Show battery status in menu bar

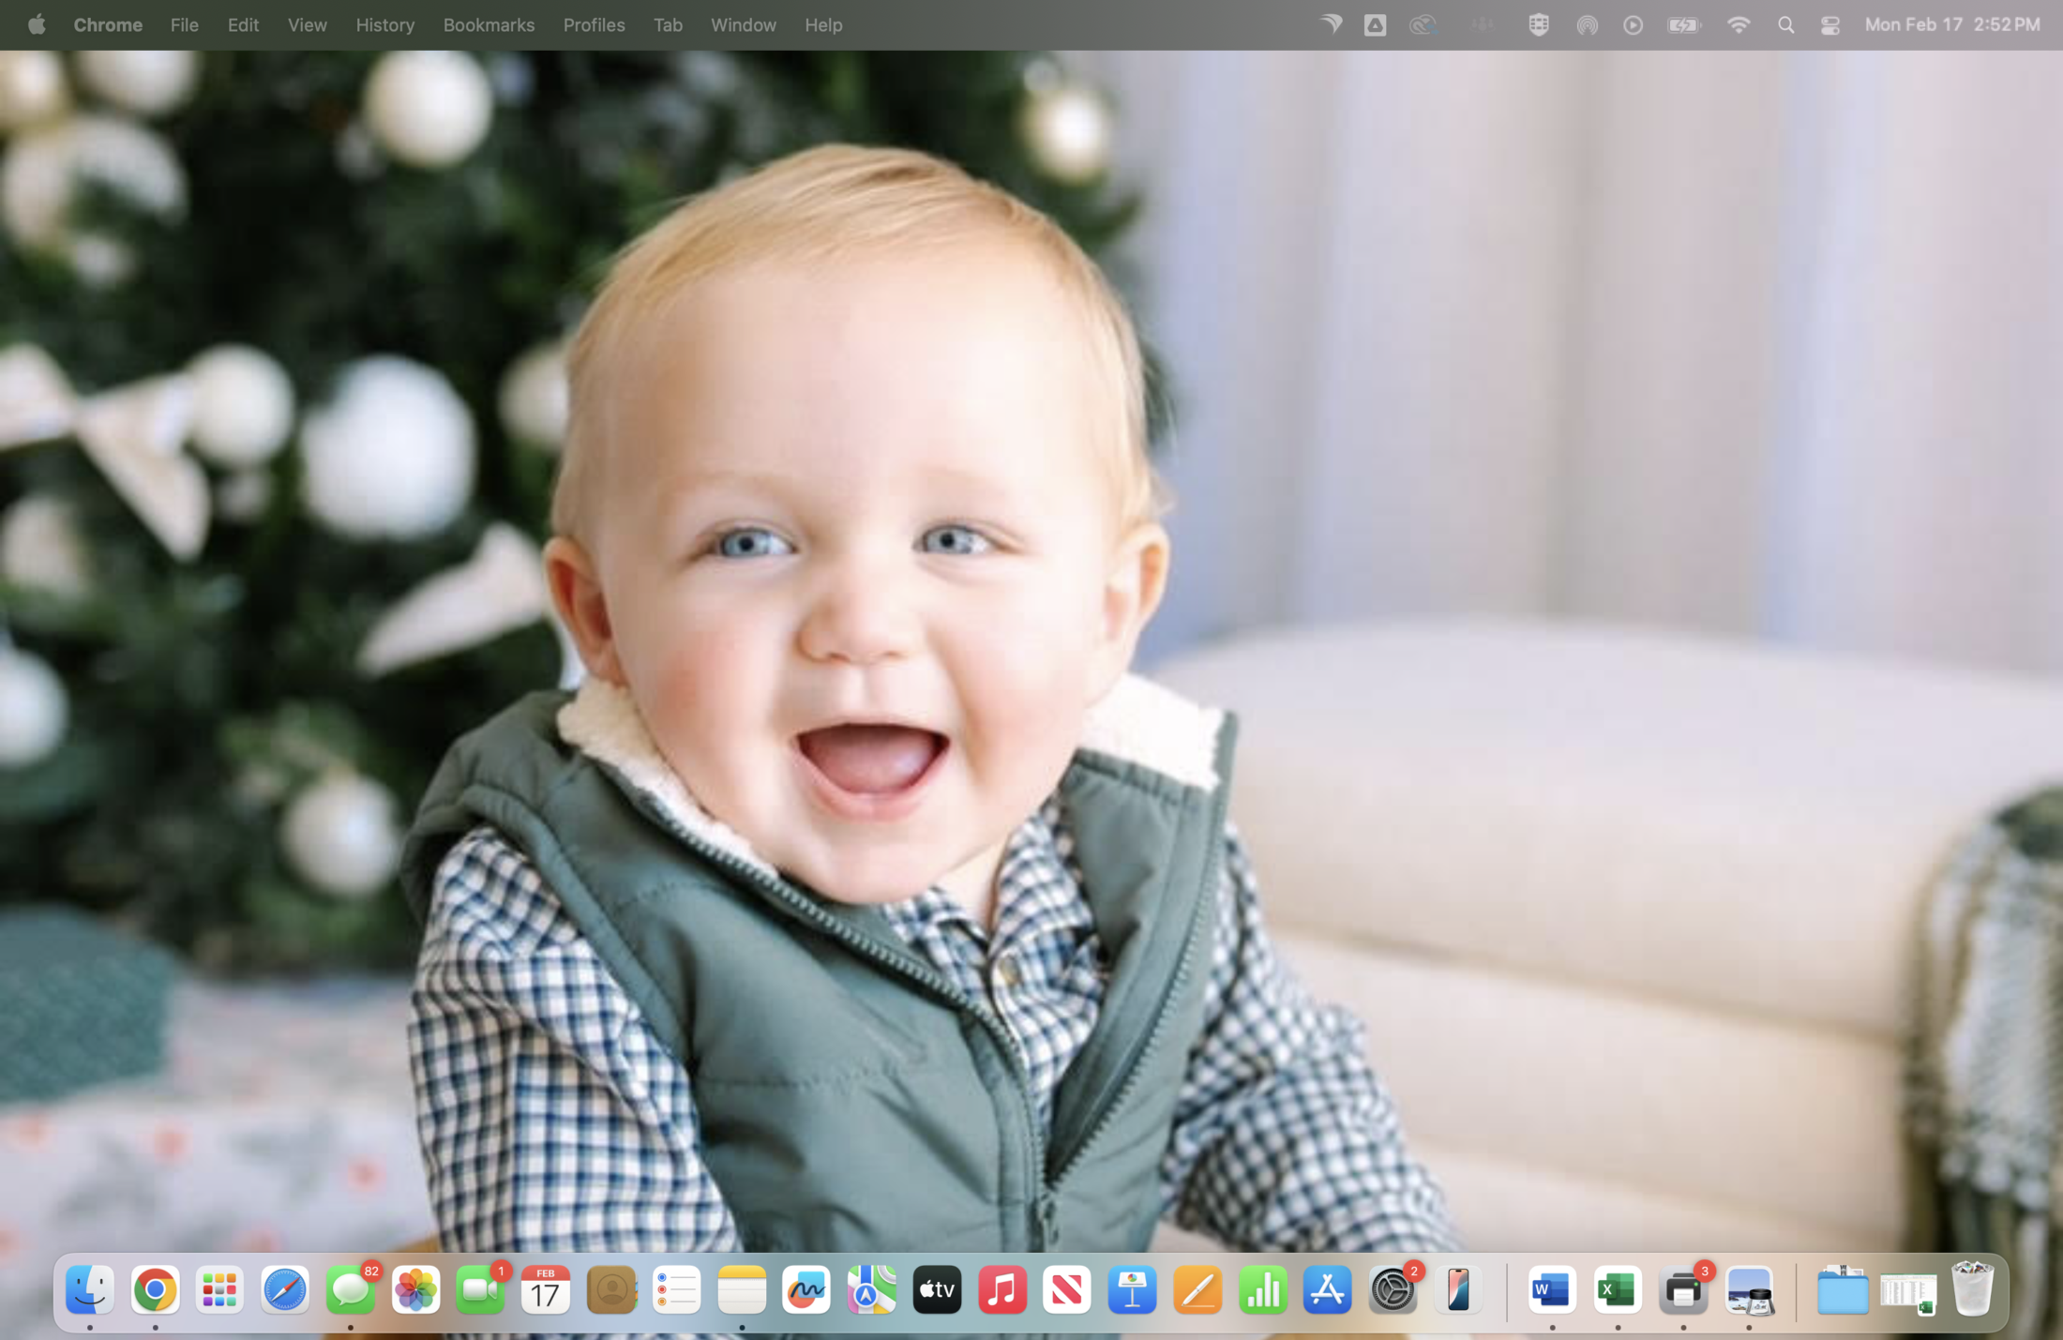(1684, 25)
